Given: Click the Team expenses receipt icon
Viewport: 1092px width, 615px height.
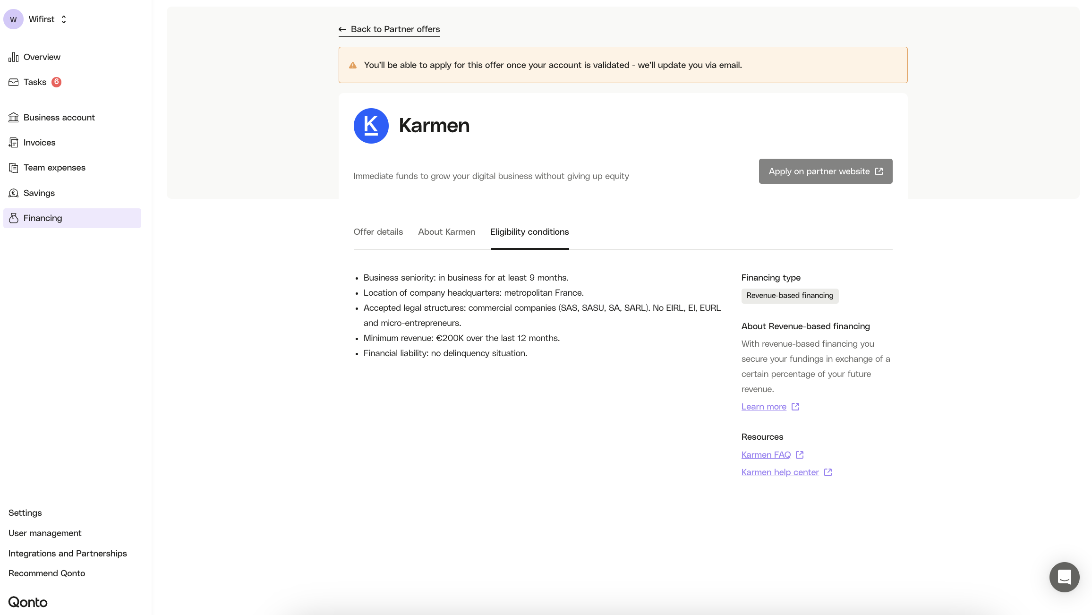Looking at the screenshot, I should pos(14,168).
